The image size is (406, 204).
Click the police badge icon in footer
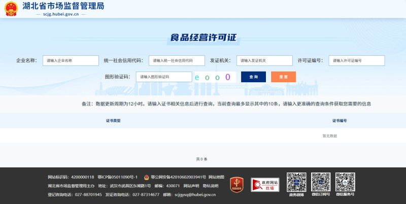(x=146, y=177)
